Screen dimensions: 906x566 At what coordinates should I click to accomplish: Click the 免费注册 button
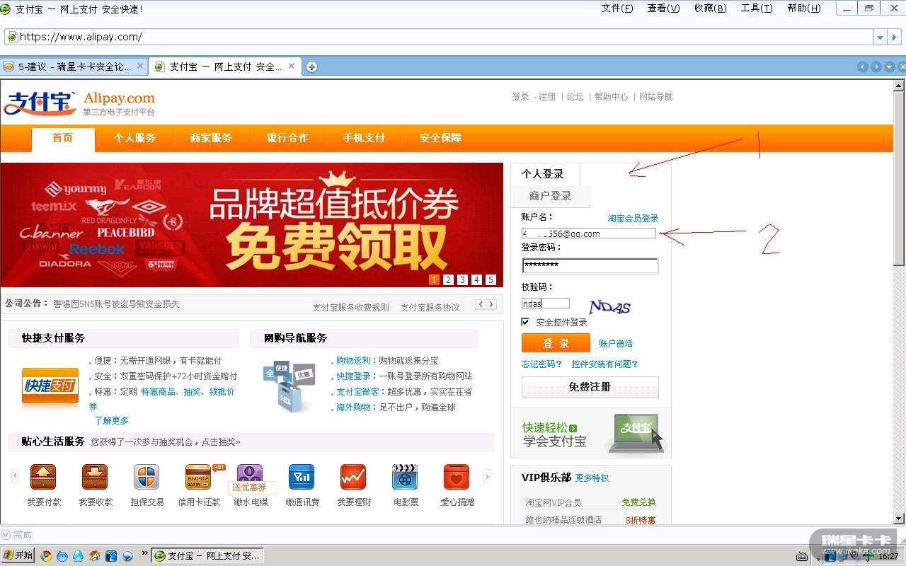pos(590,387)
